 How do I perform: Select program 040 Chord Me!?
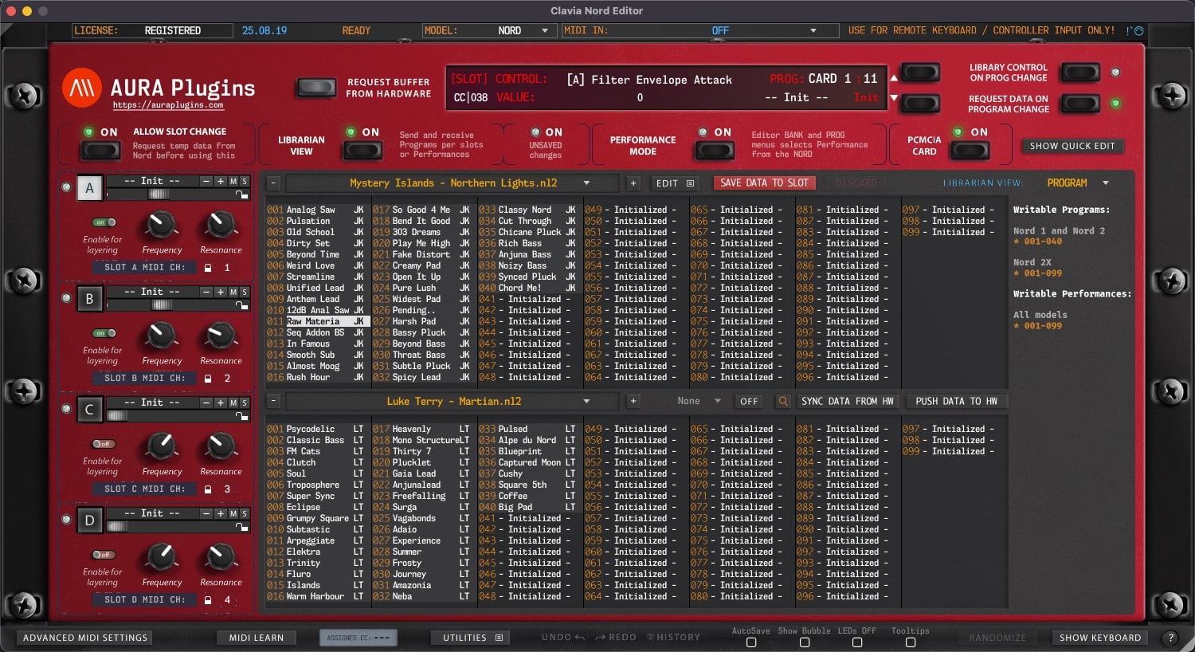pos(529,288)
